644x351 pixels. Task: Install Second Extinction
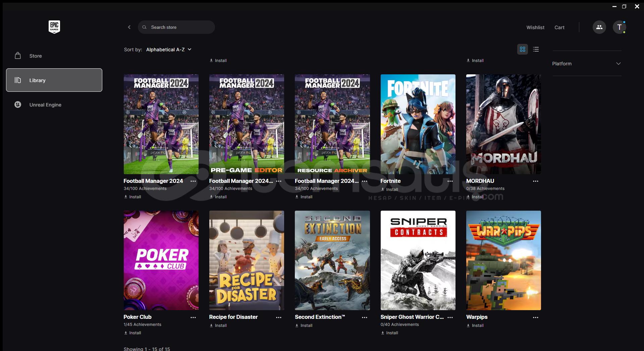point(304,326)
